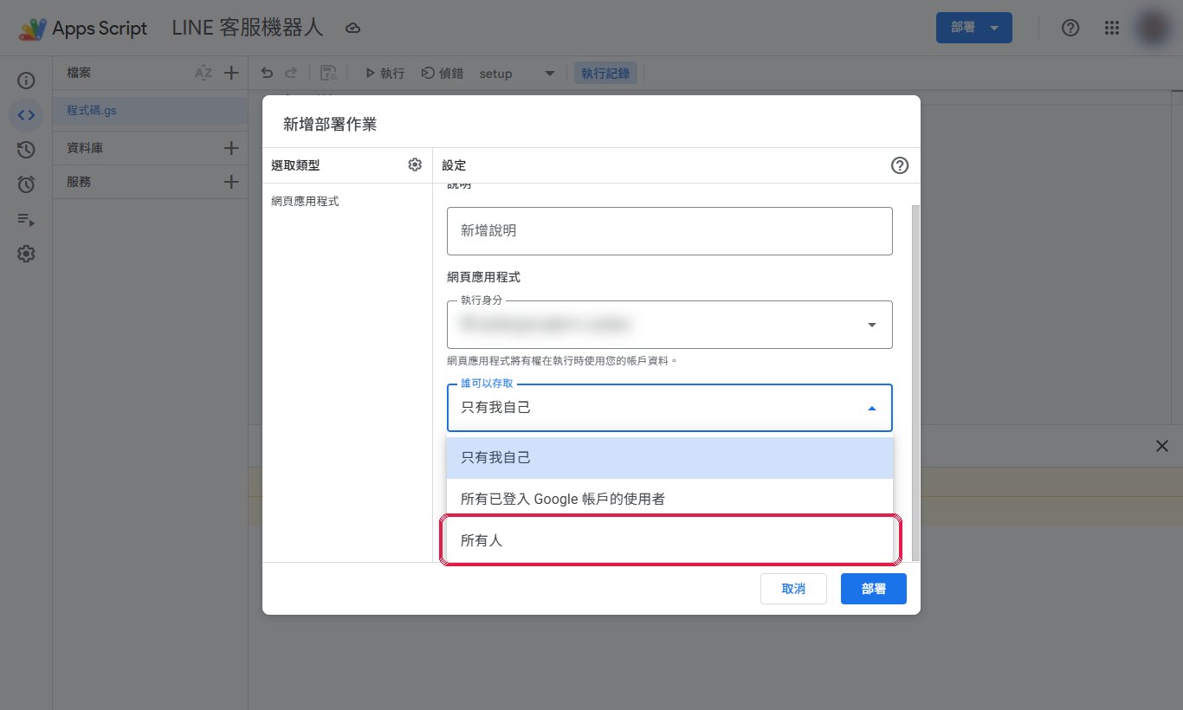This screenshot has width=1183, height=710.
Task: Open the Google apps grid
Action: [1112, 28]
